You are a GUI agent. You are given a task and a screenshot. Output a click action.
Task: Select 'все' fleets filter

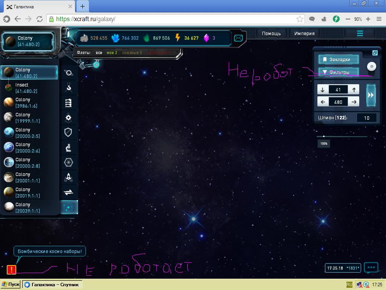[x=99, y=53]
